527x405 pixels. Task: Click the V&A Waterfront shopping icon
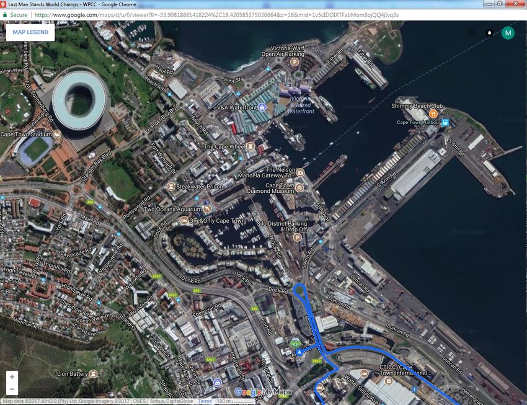[262, 107]
